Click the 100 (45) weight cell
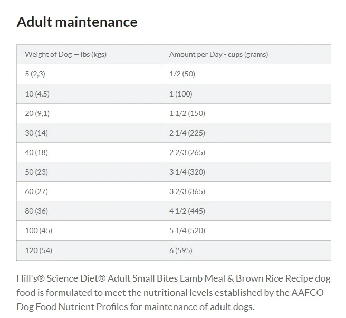The width and height of the screenshot is (346, 318). [89, 230]
